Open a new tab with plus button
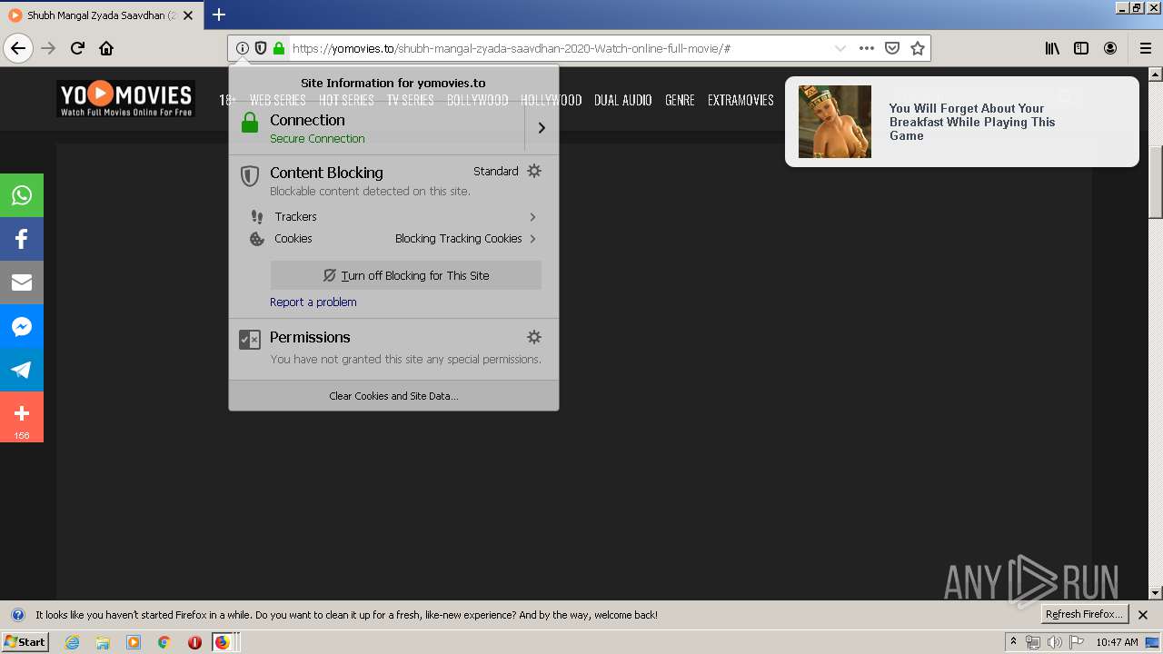 point(219,15)
